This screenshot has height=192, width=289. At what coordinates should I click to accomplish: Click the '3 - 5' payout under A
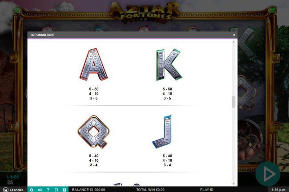point(94,98)
